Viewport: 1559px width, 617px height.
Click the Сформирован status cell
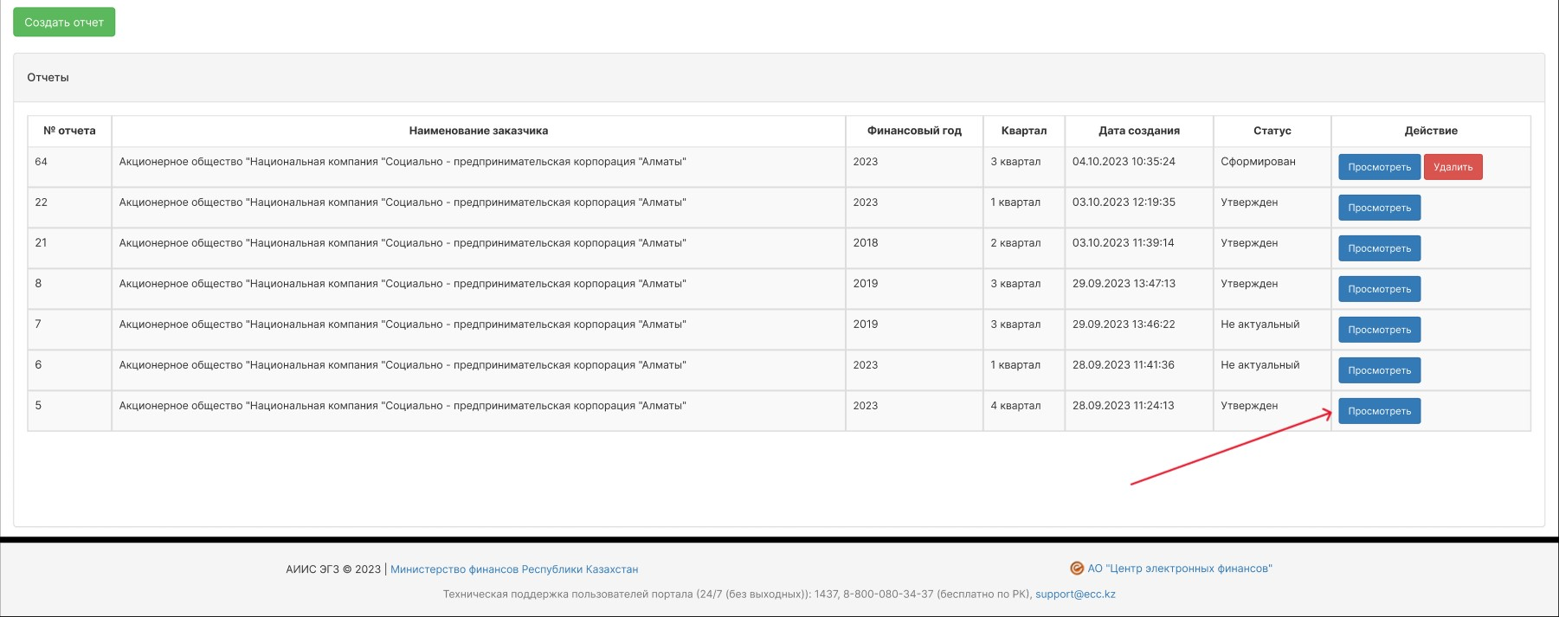tap(1272, 167)
